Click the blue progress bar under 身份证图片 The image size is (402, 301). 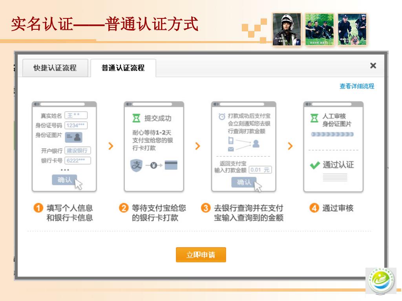click(x=332, y=134)
